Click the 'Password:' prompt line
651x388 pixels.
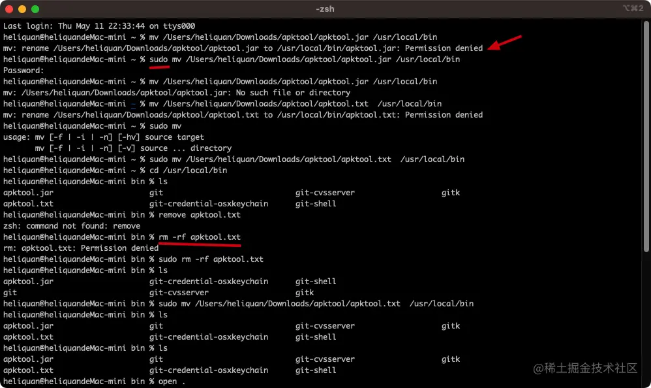[23, 71]
